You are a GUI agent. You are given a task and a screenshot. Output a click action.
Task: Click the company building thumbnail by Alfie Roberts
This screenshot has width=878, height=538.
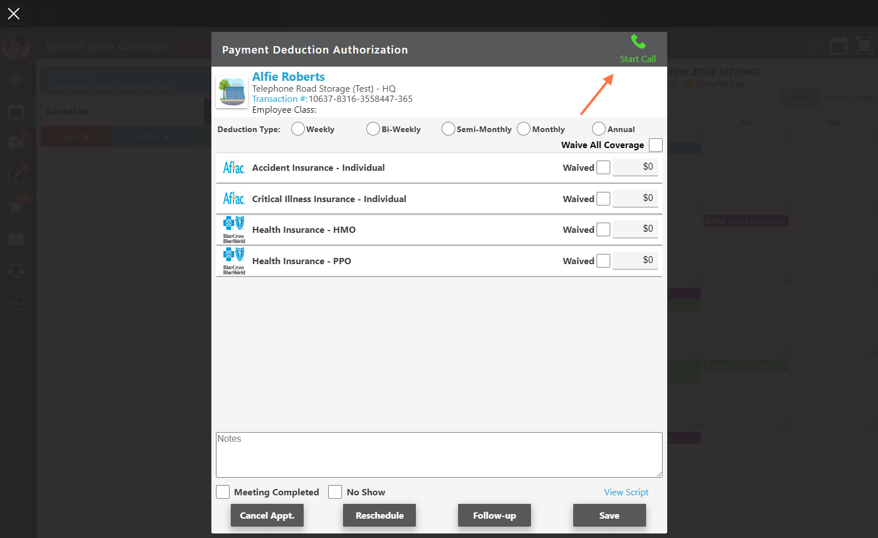point(232,92)
